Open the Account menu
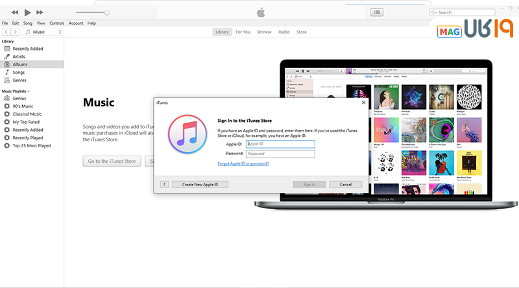This screenshot has height=288, width=519. pos(76,23)
